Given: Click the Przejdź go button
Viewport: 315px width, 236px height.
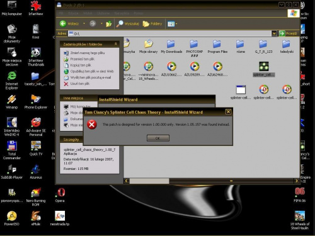Looking at the screenshot, I should tap(289, 33).
